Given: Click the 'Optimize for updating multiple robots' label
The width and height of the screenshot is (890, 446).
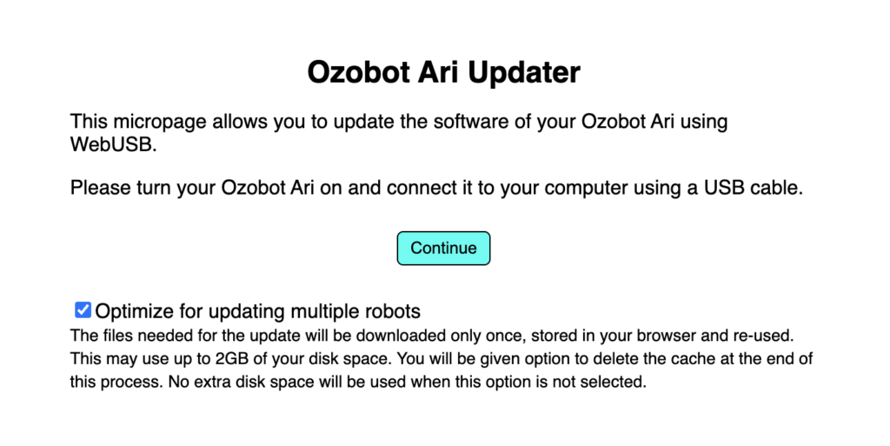Looking at the screenshot, I should [x=257, y=310].
